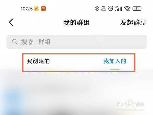
Task: Start a group chat via 发起群聊
Action: [133, 22]
